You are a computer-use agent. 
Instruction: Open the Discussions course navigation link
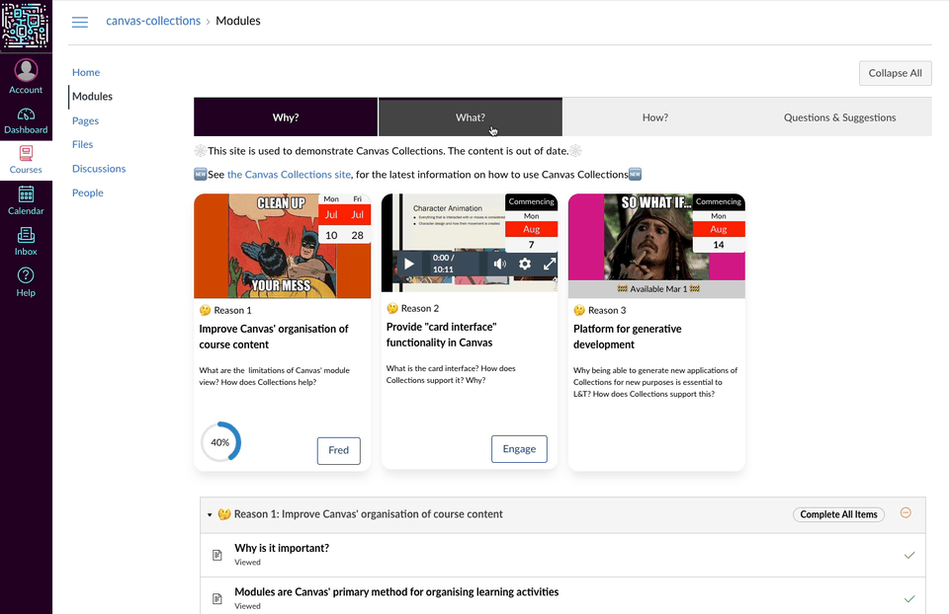pos(99,169)
